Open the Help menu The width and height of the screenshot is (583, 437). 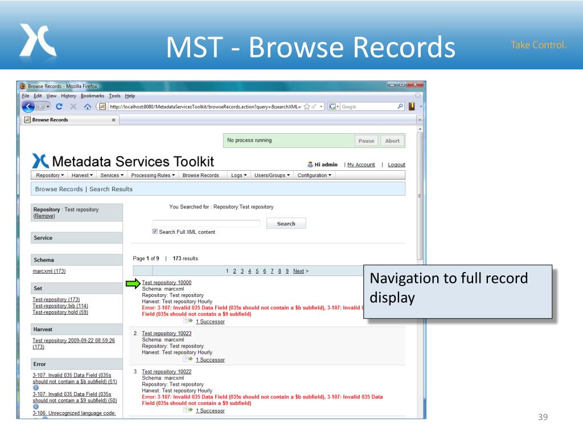tap(130, 96)
